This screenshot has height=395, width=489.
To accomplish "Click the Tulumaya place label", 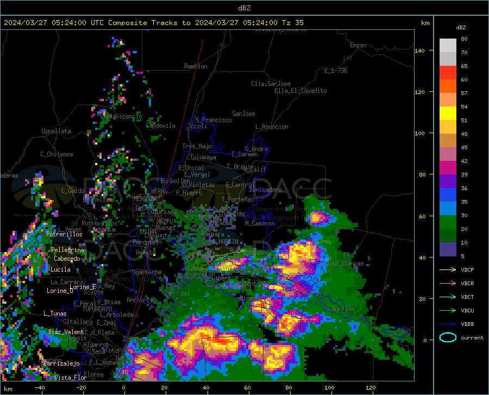I will point(203,157).
